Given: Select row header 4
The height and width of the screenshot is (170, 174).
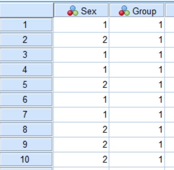Looking at the screenshot, I should click(x=26, y=69).
